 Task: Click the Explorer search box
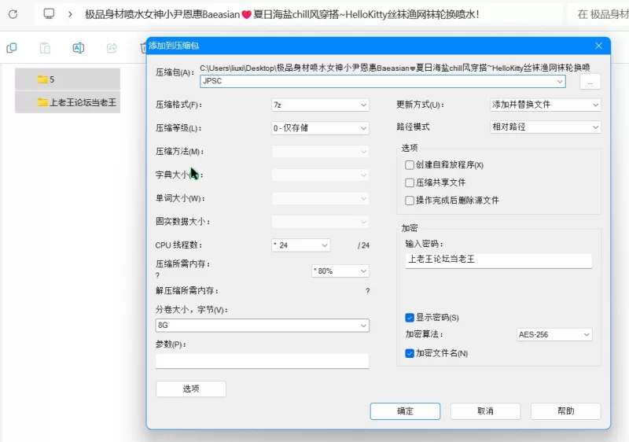click(600, 14)
